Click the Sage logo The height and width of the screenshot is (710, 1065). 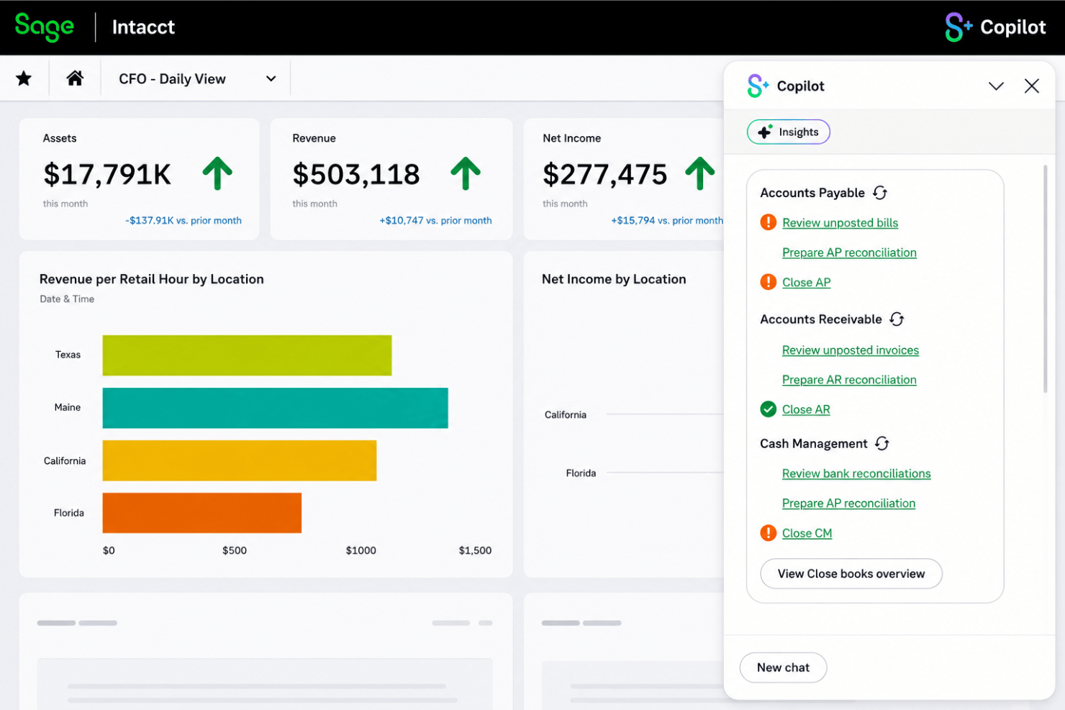45,27
